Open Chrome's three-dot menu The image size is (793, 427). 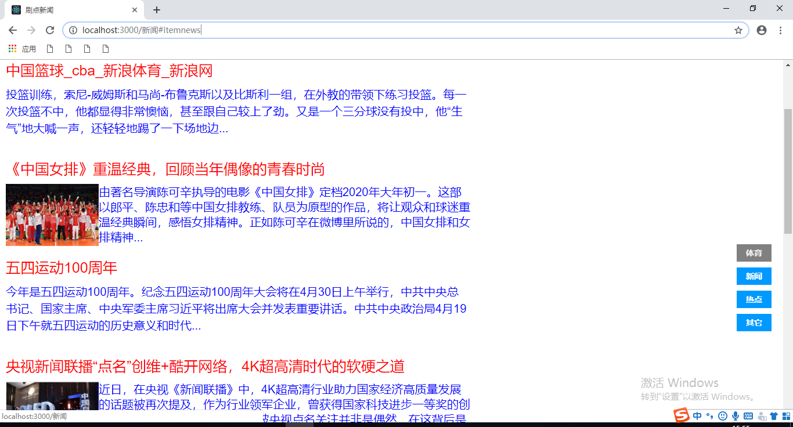(x=780, y=30)
